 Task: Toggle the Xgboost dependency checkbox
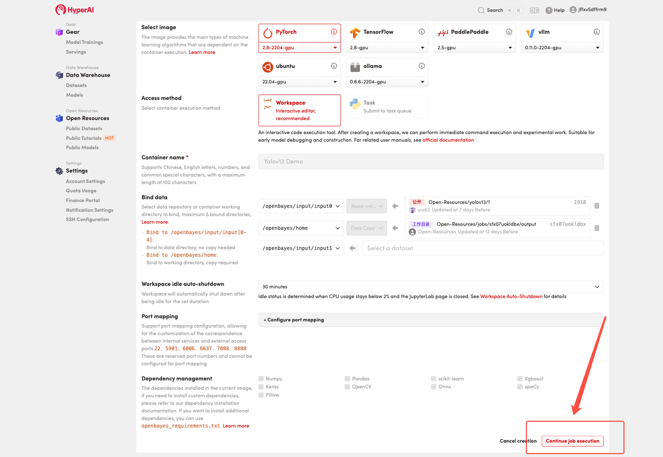click(x=520, y=379)
